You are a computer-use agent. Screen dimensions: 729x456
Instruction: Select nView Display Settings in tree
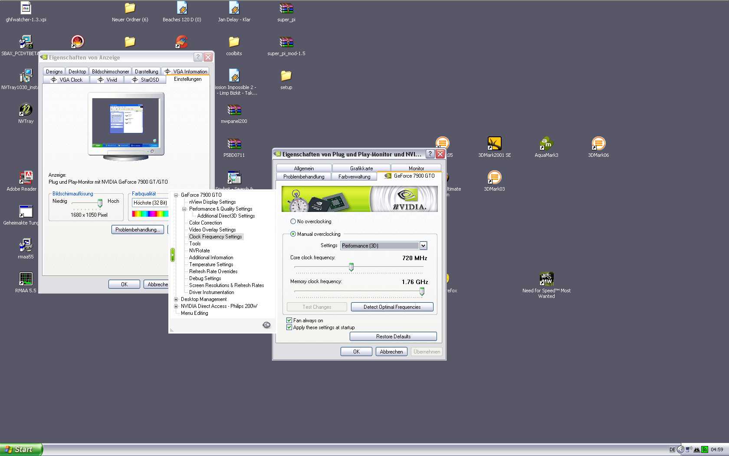pos(212,202)
